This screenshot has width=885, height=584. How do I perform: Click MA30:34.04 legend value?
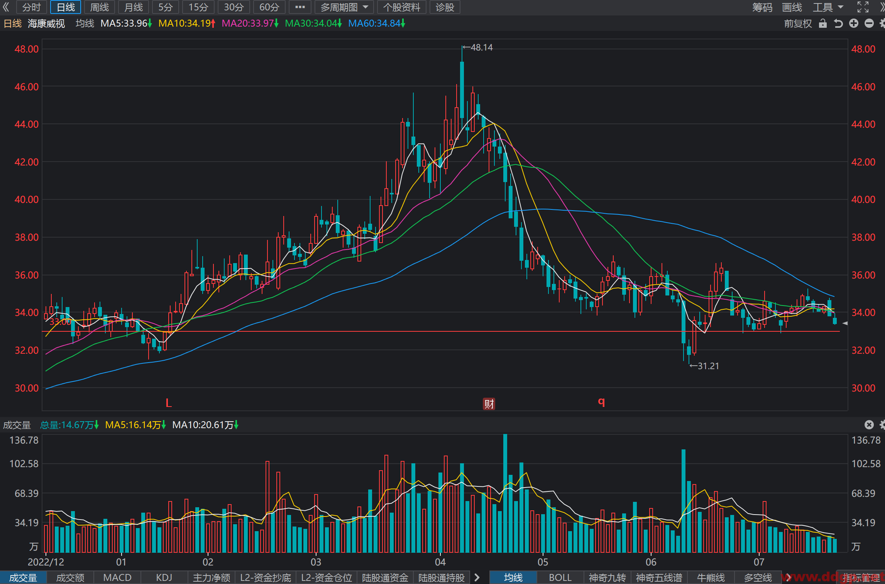pos(313,24)
